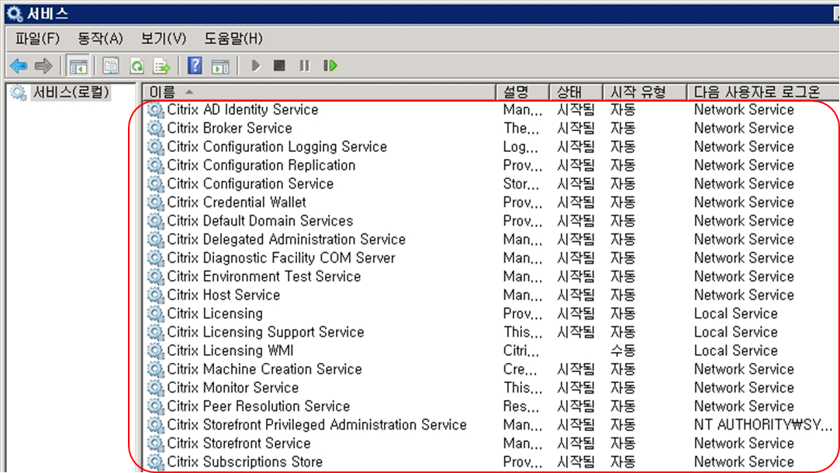840x473 pixels.
Task: Open the Help question-mark icon
Action: pos(195,66)
